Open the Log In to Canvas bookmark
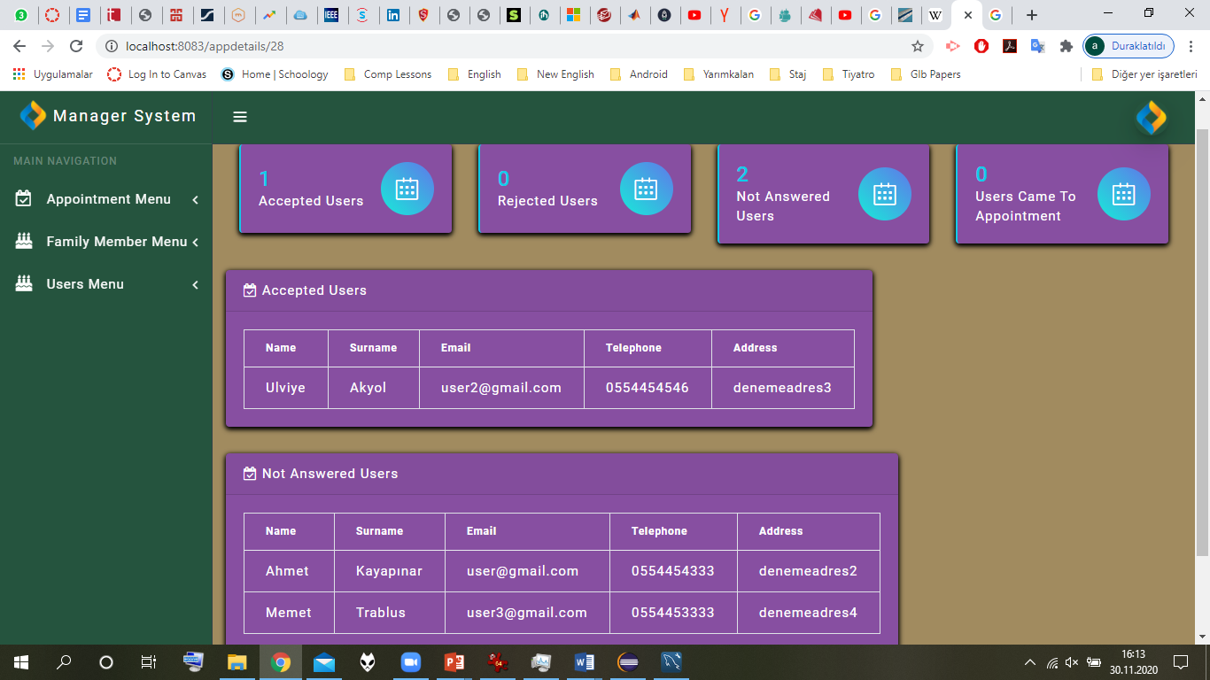 click(x=158, y=74)
